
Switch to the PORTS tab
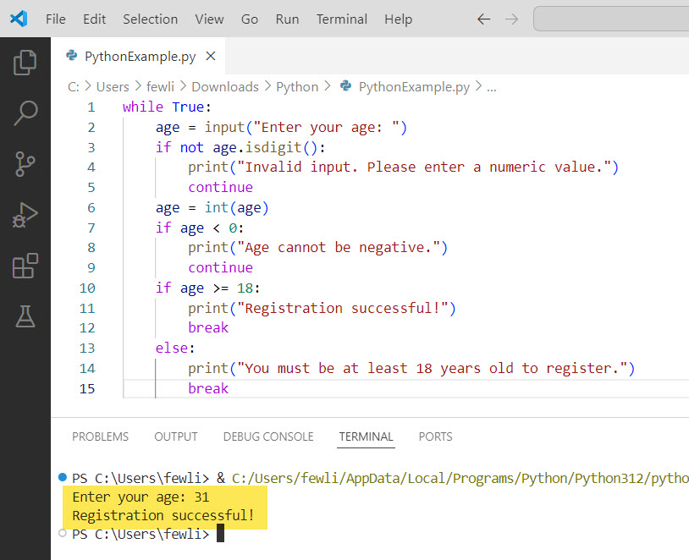pyautogui.click(x=435, y=436)
